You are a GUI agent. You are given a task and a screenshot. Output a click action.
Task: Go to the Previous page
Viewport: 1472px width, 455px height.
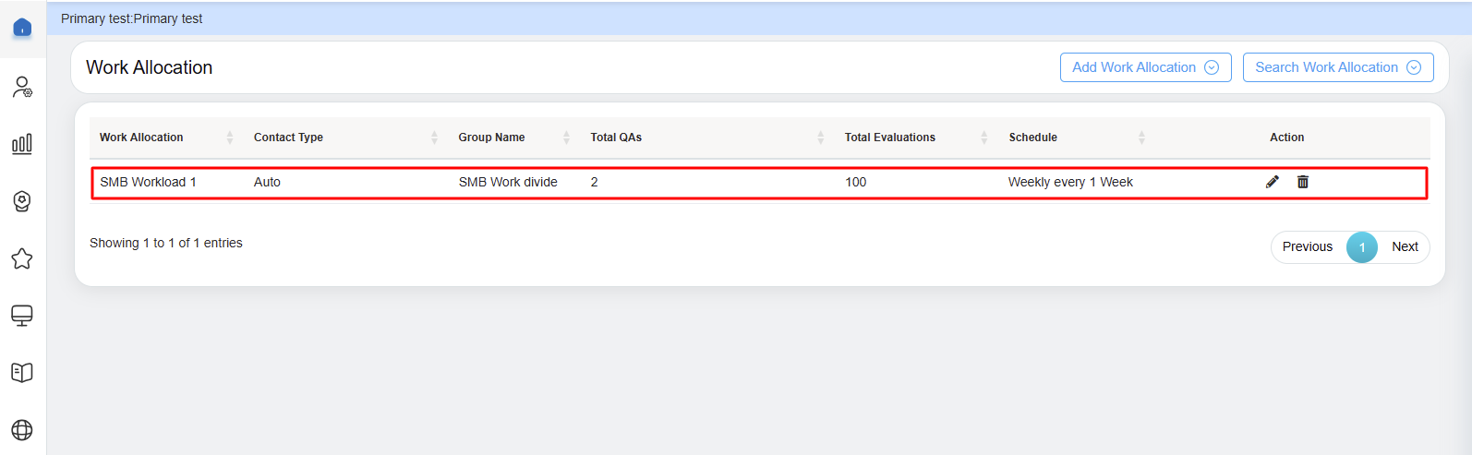1307,246
